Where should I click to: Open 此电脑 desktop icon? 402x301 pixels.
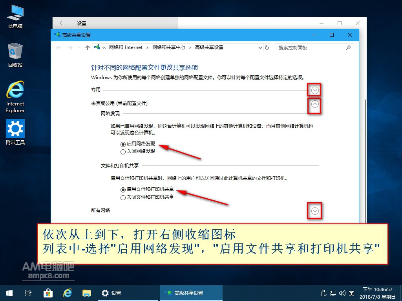pyautogui.click(x=15, y=17)
